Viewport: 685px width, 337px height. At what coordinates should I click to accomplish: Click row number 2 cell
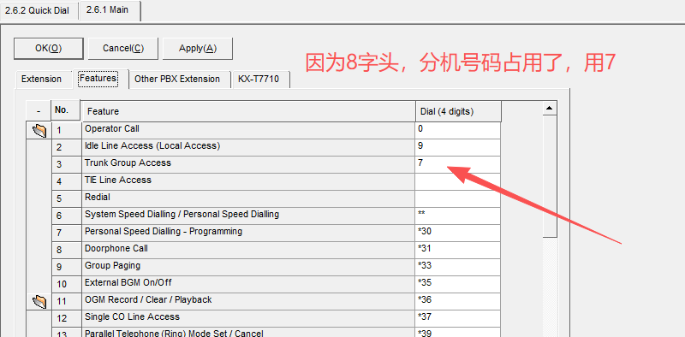[x=67, y=148]
